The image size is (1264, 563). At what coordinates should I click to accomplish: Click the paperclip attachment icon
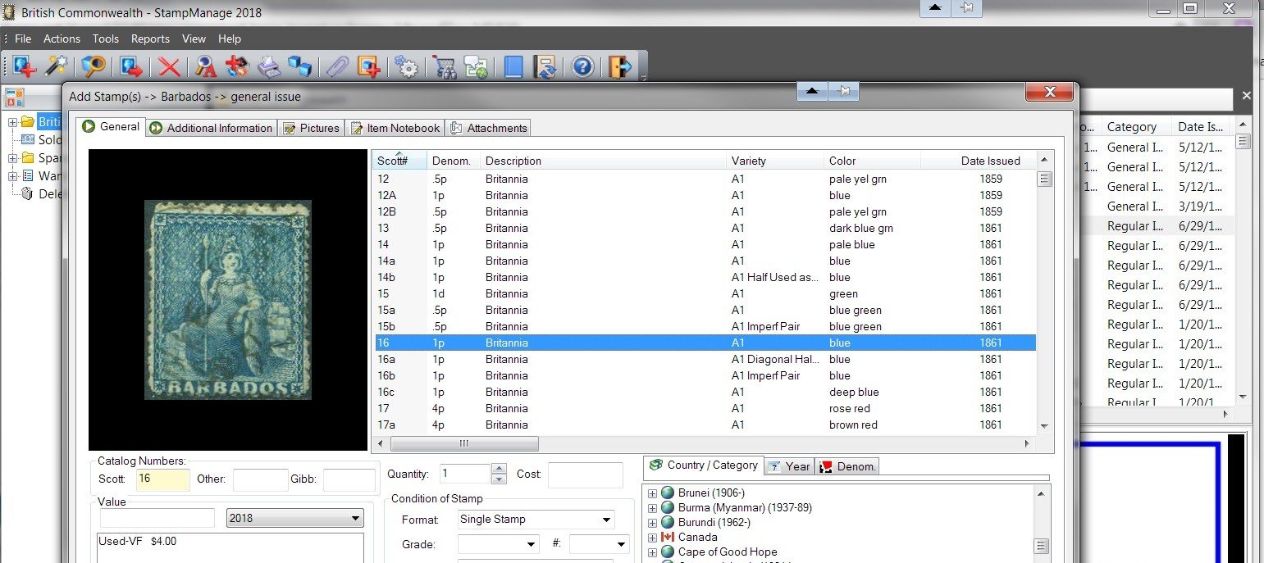(x=337, y=66)
